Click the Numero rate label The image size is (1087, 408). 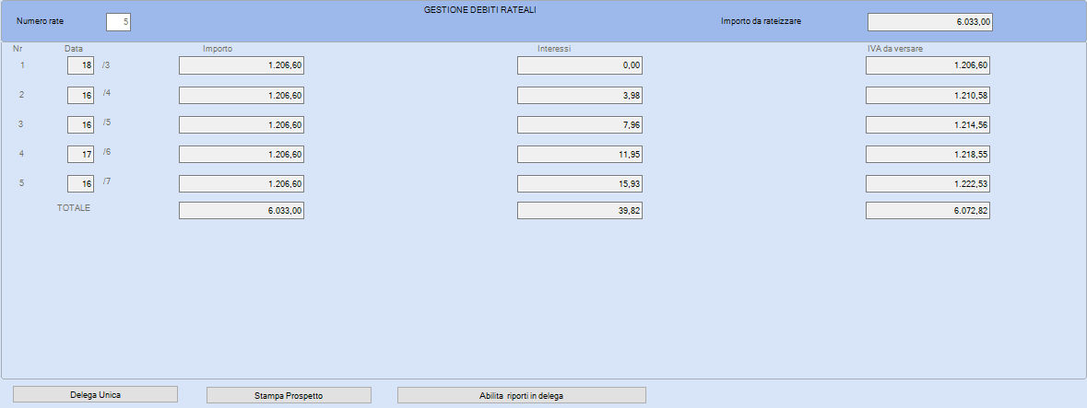pyautogui.click(x=41, y=21)
